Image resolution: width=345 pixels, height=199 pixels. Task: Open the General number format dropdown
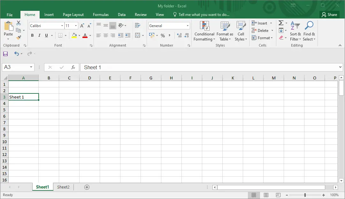[x=188, y=26]
